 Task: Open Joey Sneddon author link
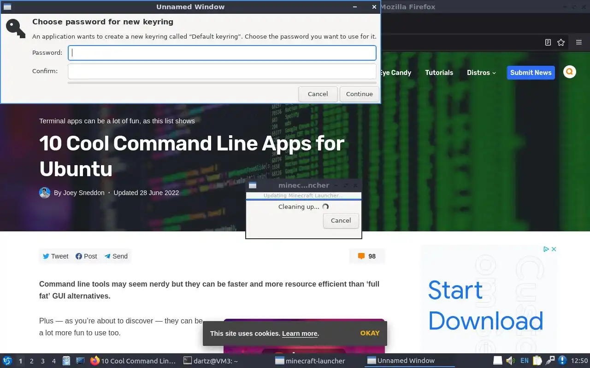[84, 193]
